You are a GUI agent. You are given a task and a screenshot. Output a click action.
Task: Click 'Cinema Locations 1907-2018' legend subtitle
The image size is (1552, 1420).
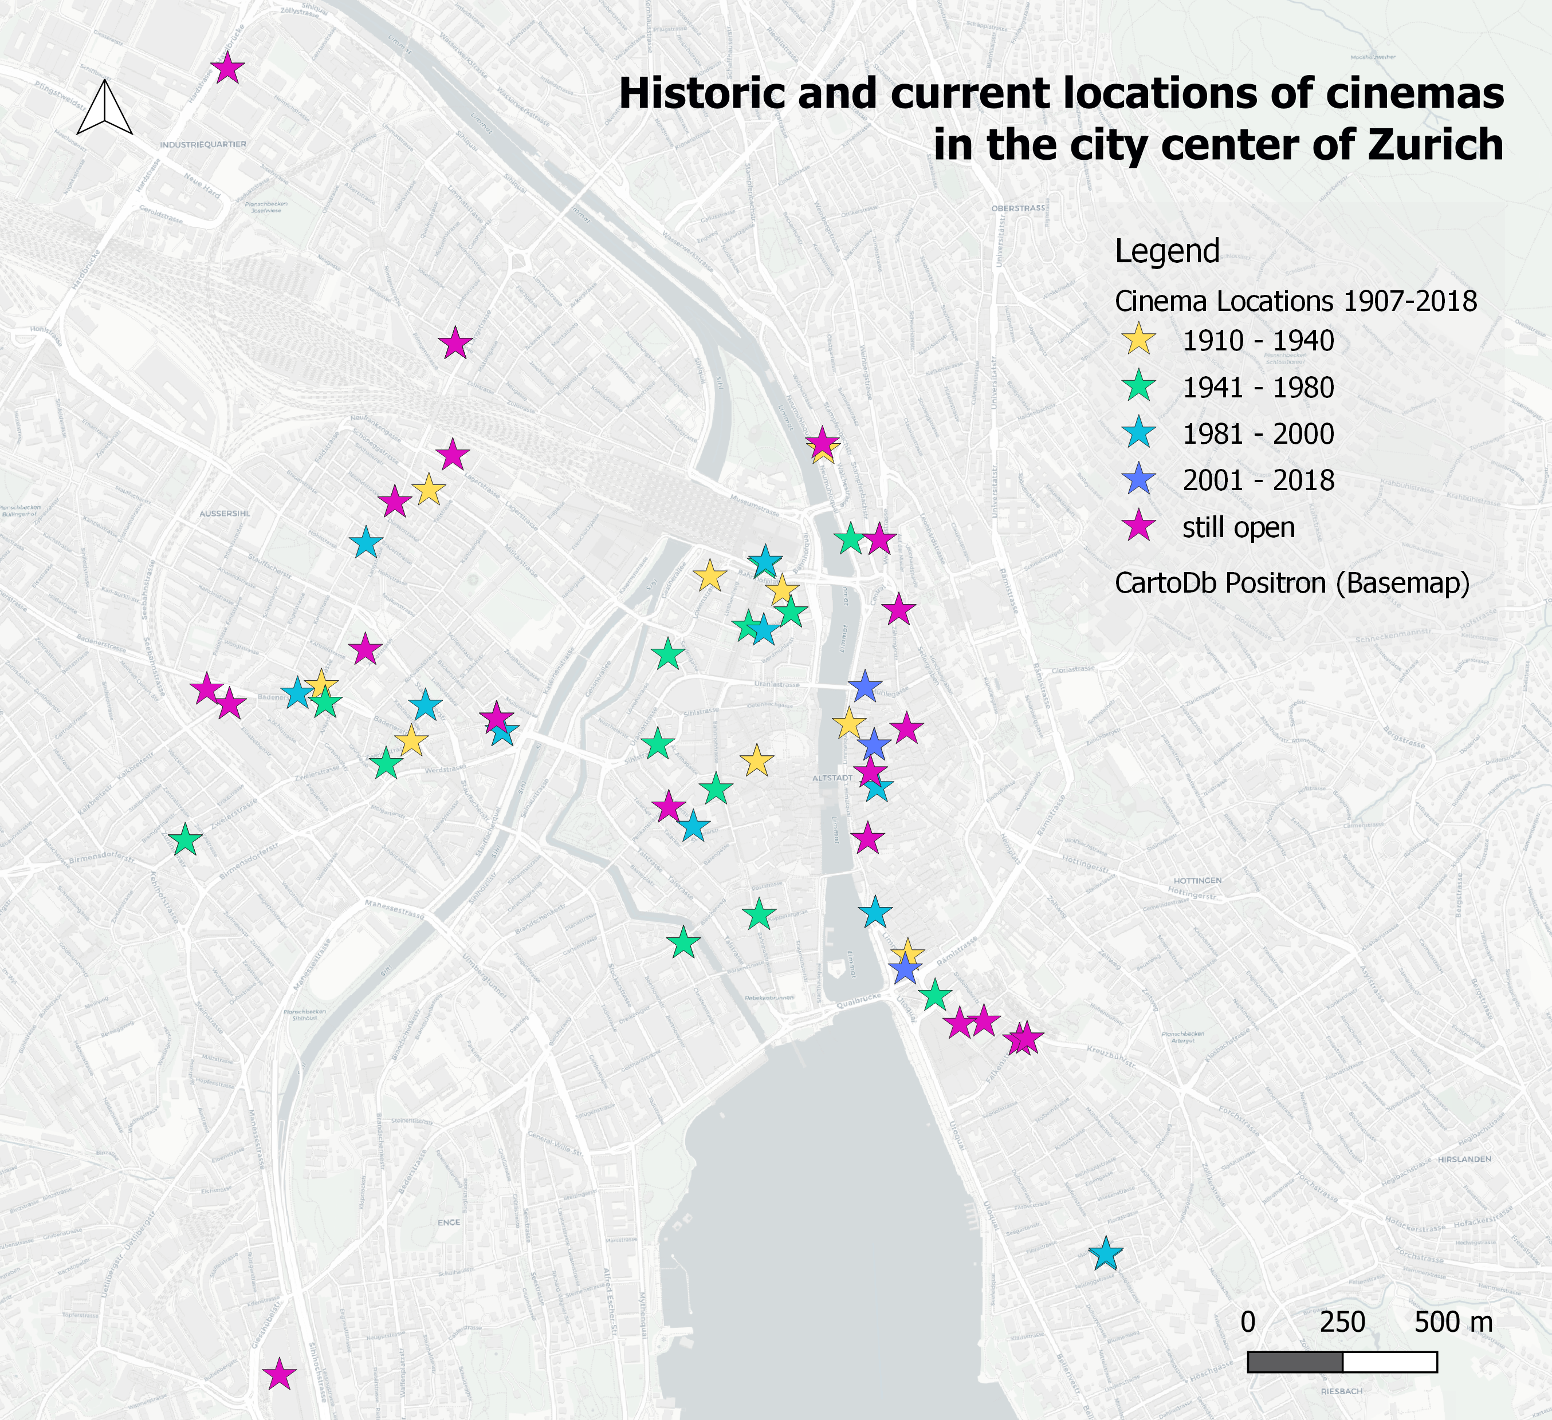[1296, 301]
